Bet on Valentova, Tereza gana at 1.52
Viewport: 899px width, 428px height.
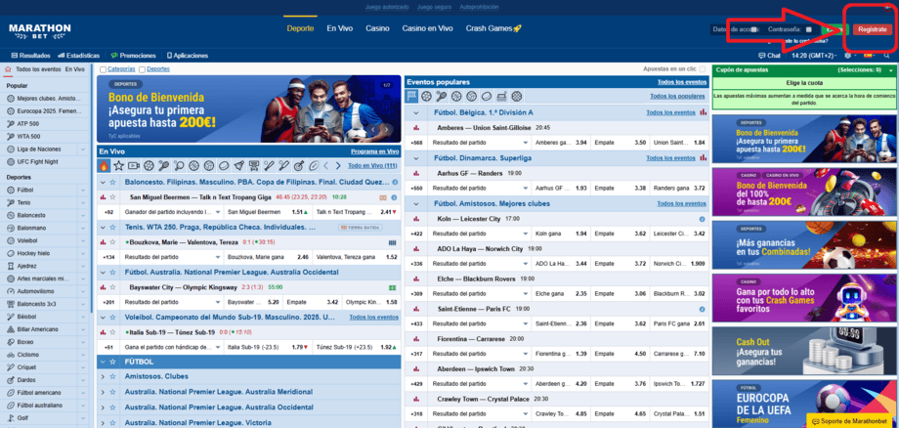point(356,257)
